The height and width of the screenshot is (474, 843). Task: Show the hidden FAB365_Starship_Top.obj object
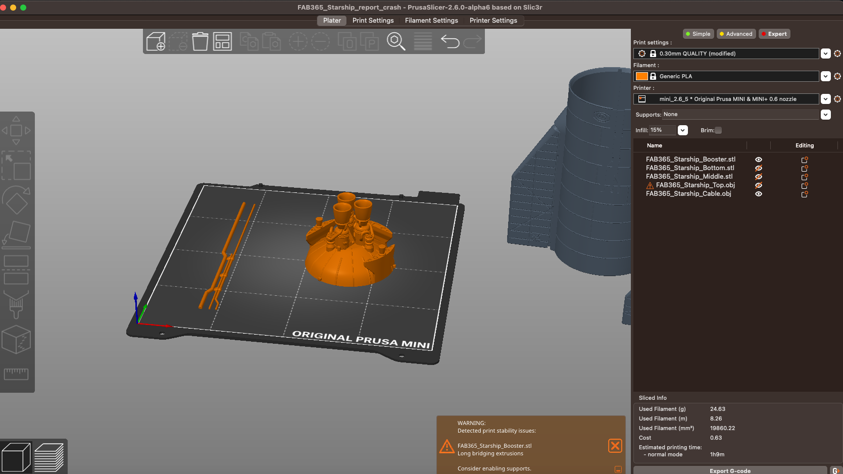[x=758, y=185]
